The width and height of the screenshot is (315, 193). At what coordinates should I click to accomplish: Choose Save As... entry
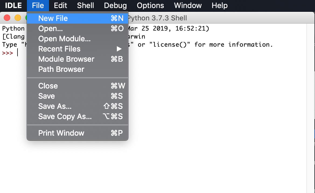pos(78,106)
